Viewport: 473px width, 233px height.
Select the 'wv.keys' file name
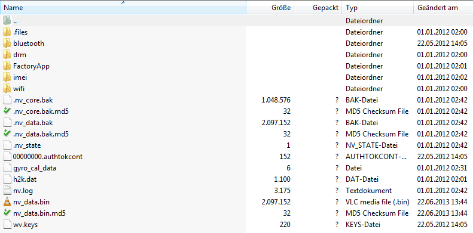click(x=26, y=225)
